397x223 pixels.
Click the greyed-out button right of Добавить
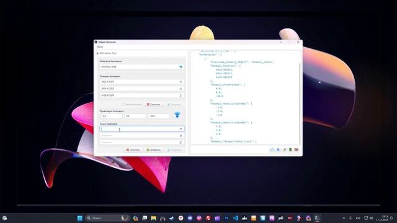[174, 150]
